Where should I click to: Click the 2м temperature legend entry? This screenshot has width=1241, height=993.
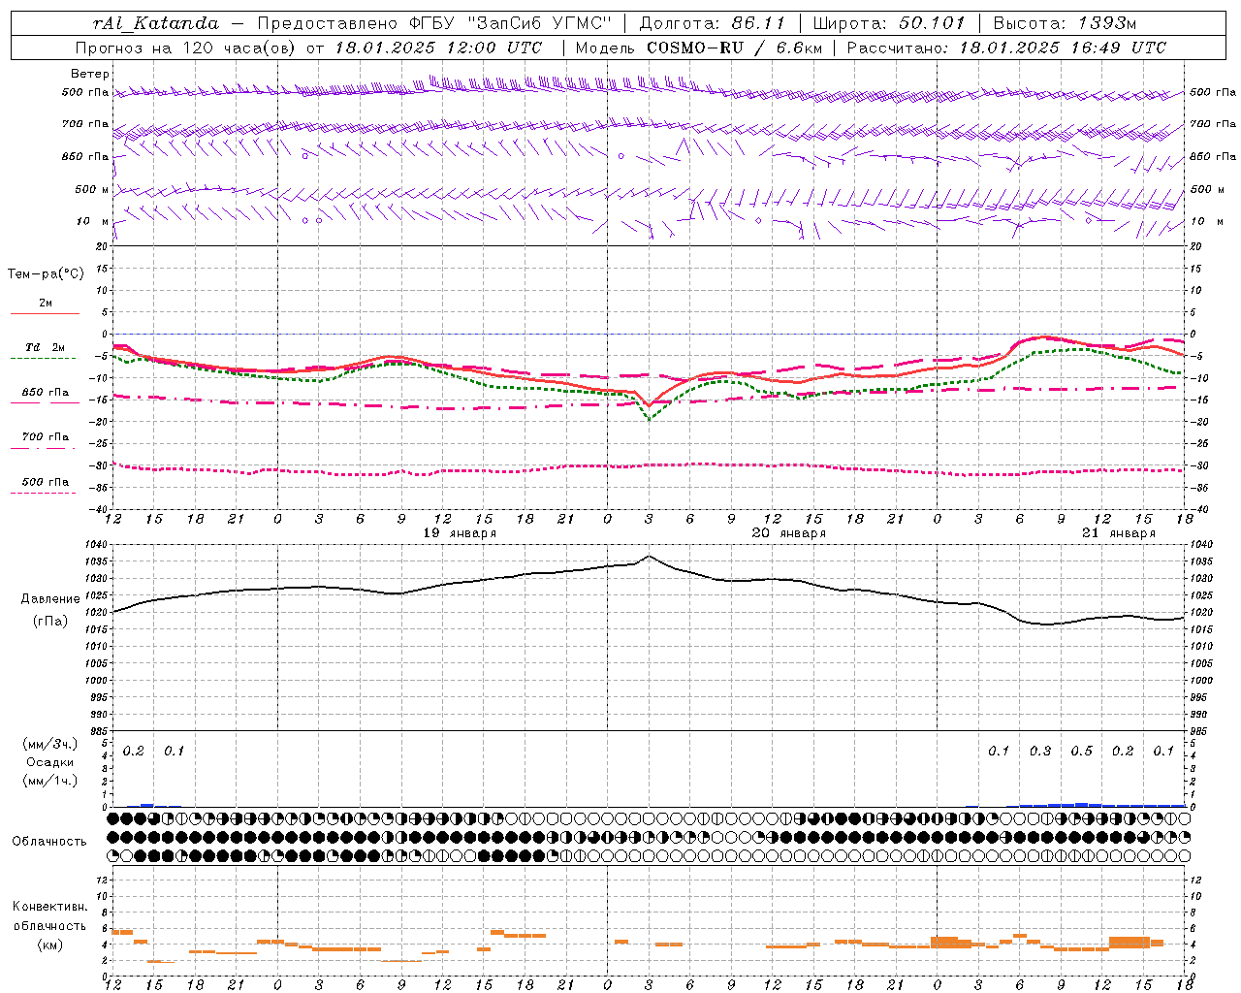[x=46, y=304]
